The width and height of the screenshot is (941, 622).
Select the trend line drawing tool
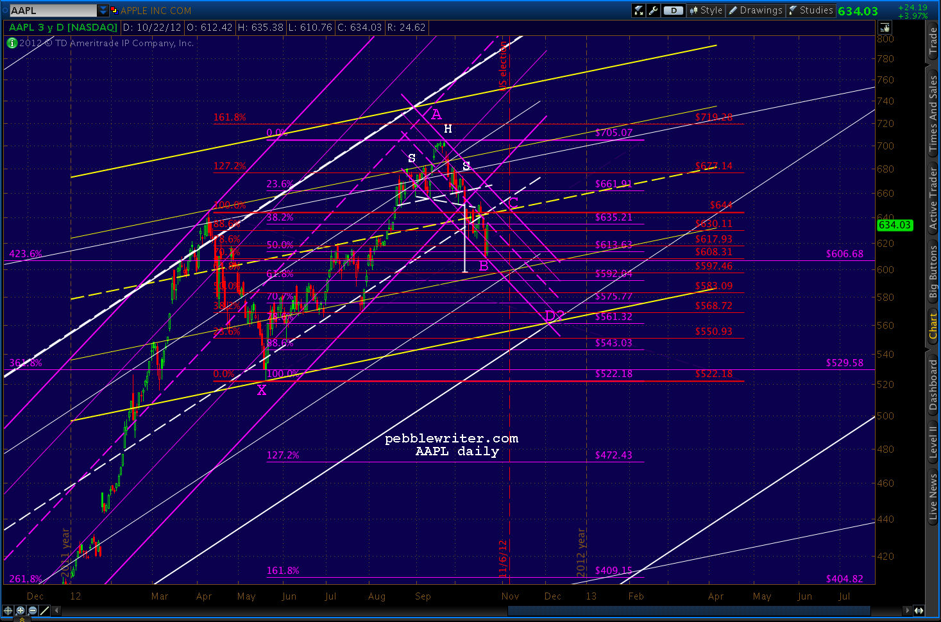pyautogui.click(x=45, y=610)
